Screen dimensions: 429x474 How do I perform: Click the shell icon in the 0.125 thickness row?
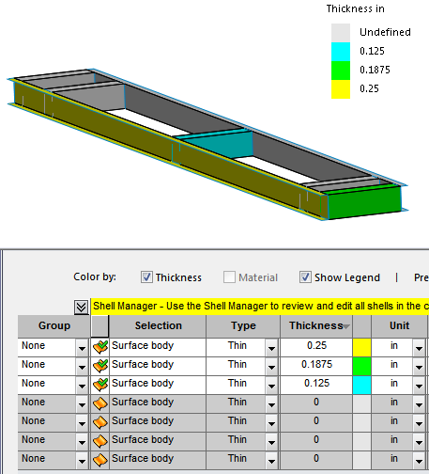[100, 385]
